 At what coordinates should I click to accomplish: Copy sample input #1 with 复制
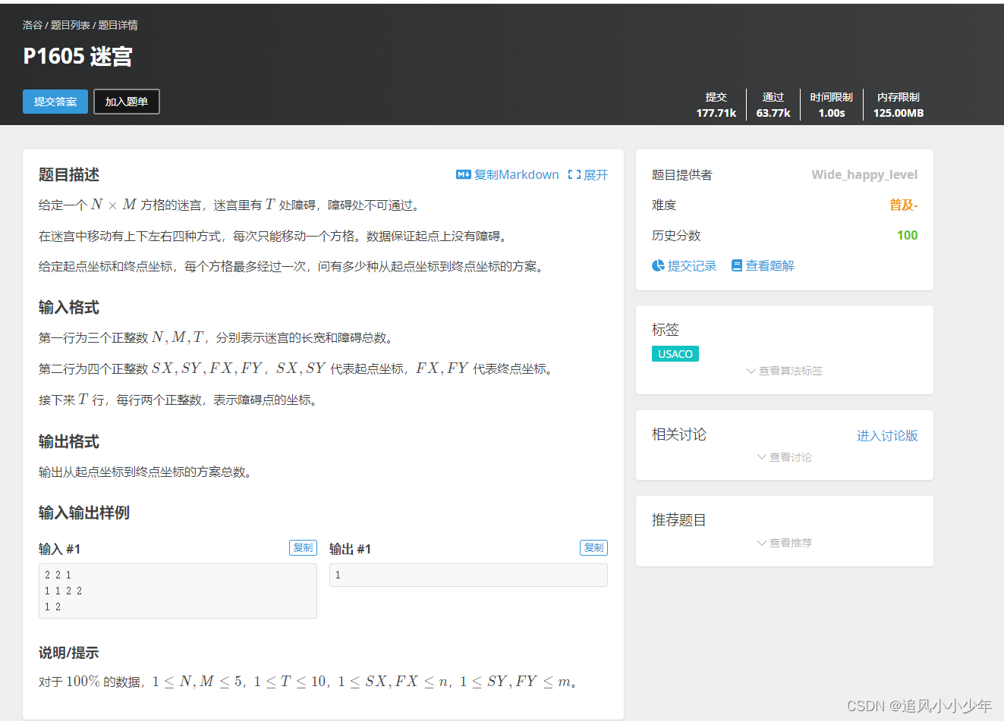point(303,547)
